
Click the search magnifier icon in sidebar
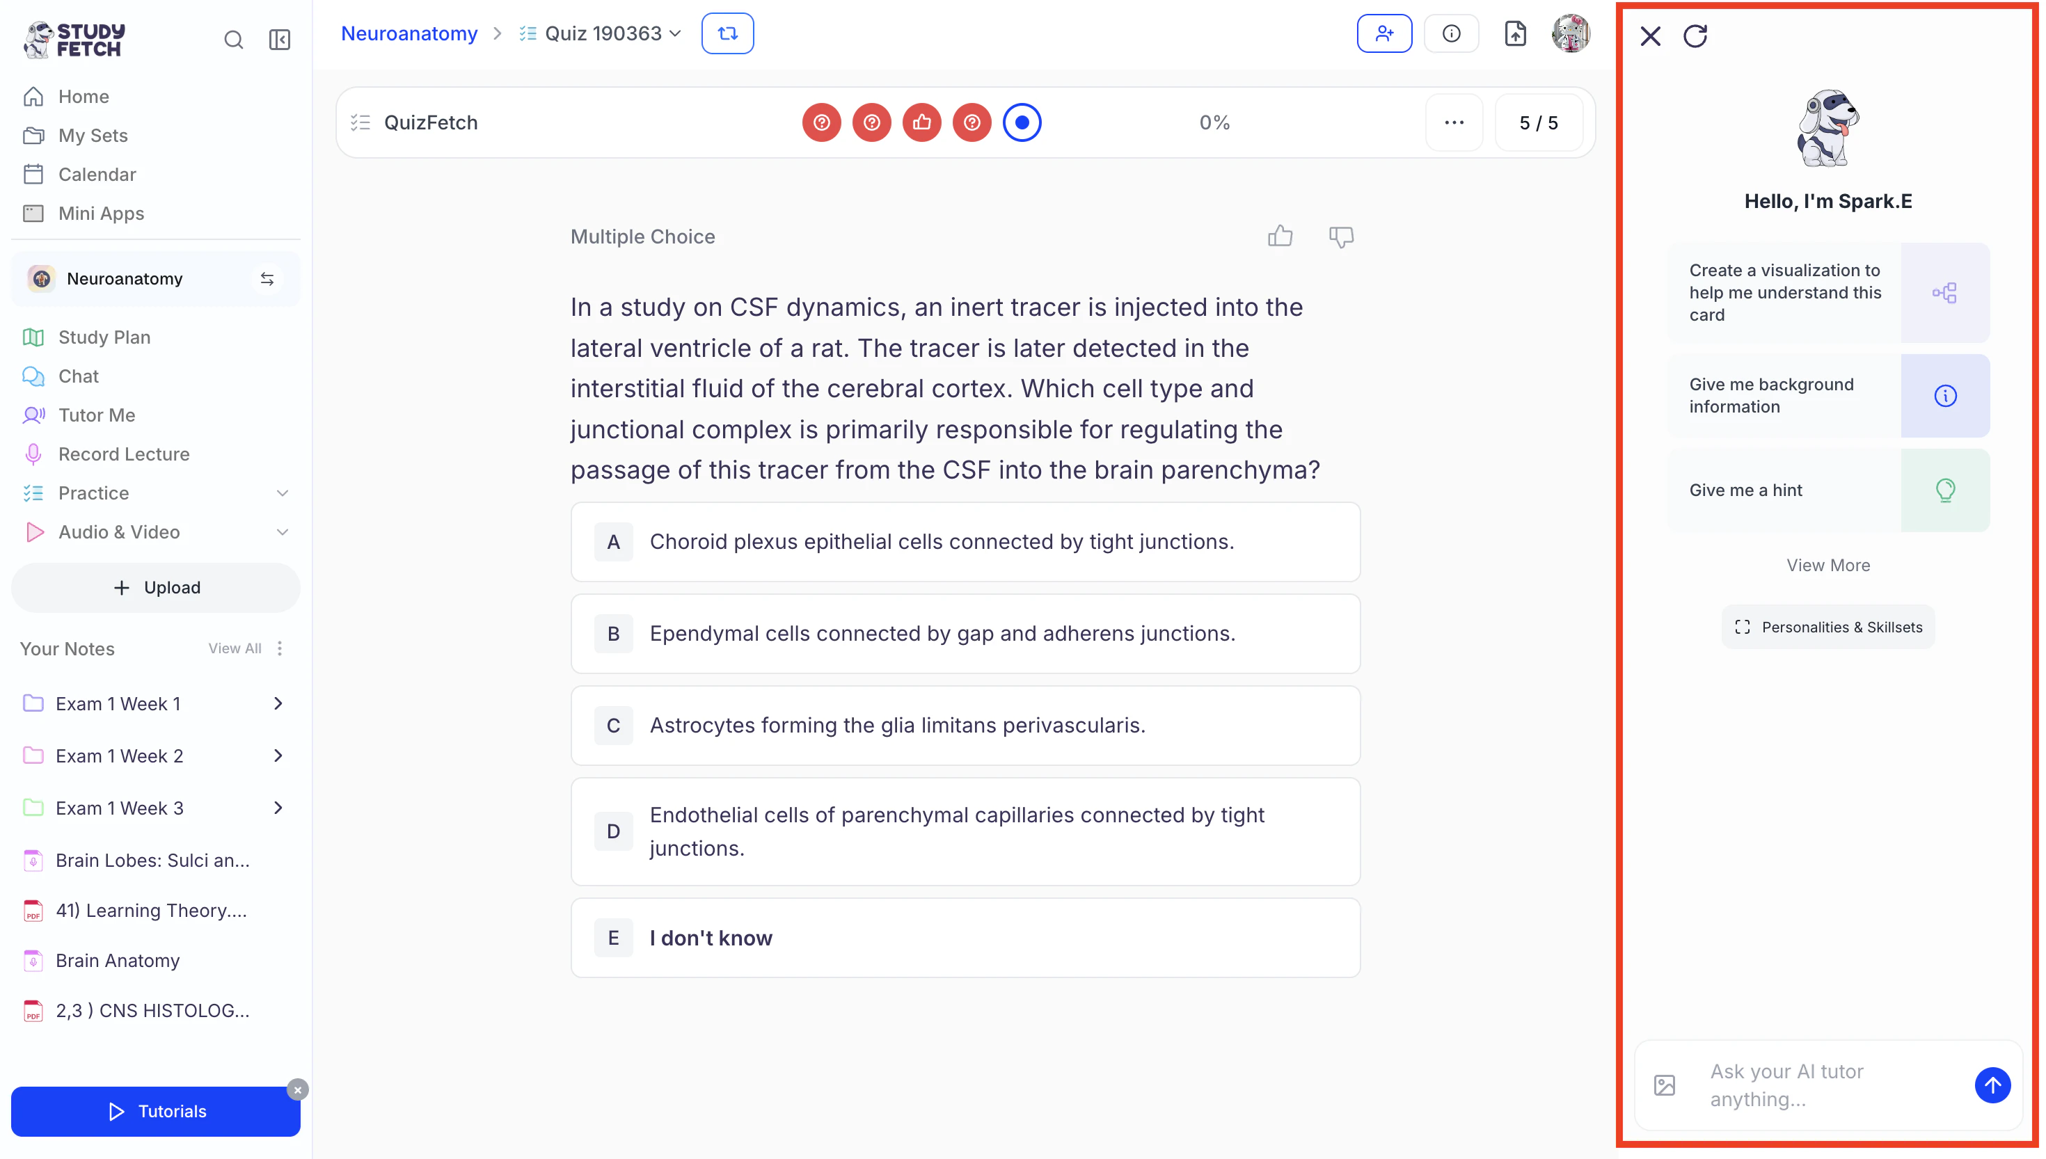tap(233, 40)
